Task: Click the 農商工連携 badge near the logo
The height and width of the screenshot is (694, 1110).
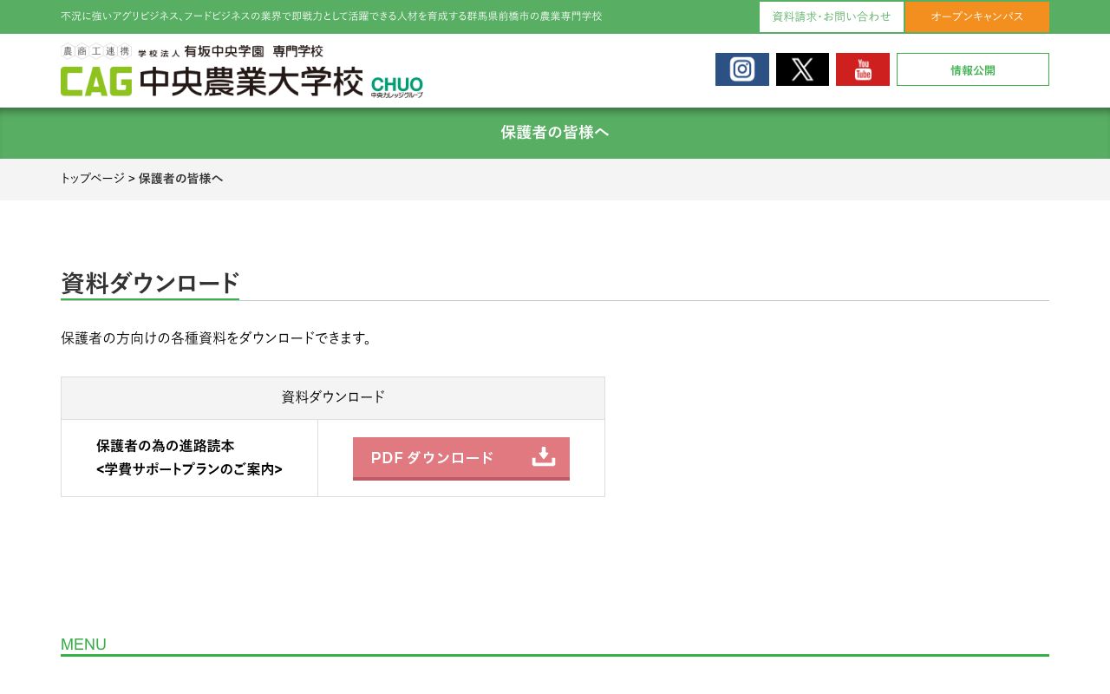Action: pos(94,51)
